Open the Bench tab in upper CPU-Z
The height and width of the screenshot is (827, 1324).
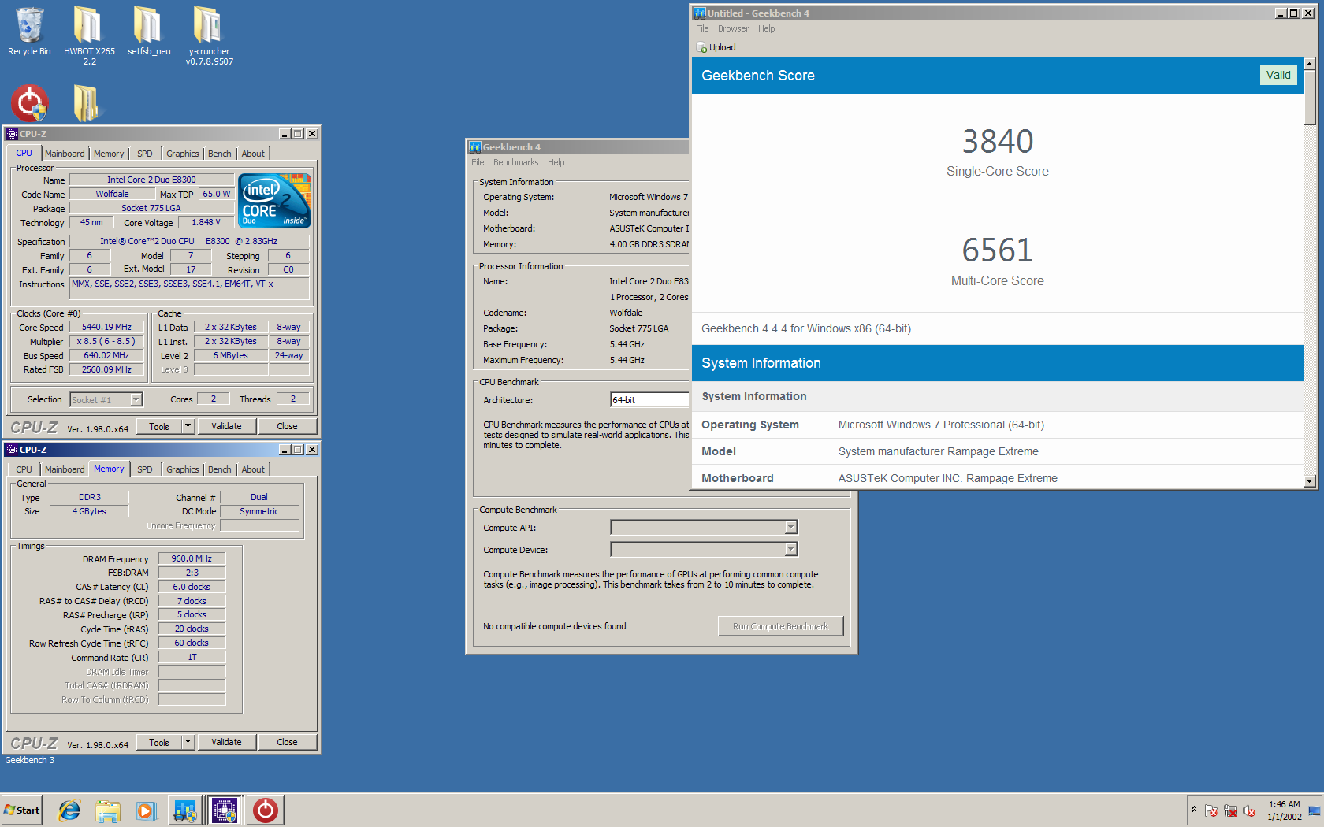pos(220,154)
